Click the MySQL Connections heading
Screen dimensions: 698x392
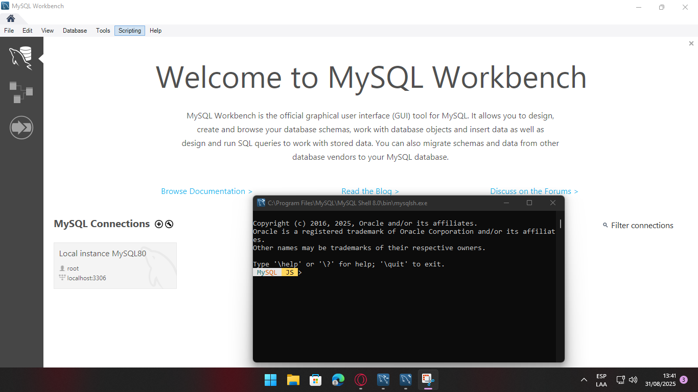(102, 224)
